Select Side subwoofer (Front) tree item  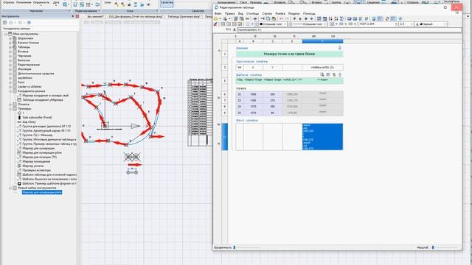click(x=37, y=118)
